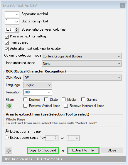Enable the Deskew filter

pyautogui.click(x=25, y=100)
